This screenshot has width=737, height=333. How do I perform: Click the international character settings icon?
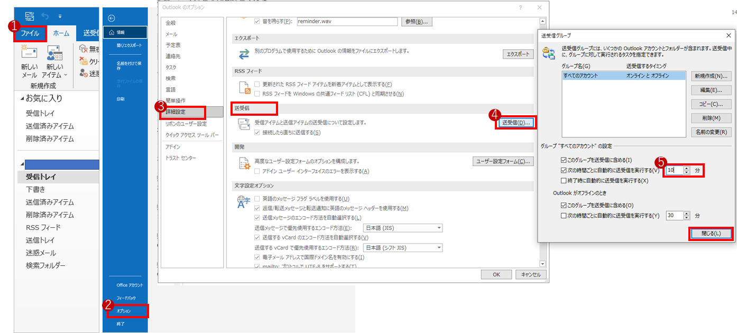click(x=244, y=202)
